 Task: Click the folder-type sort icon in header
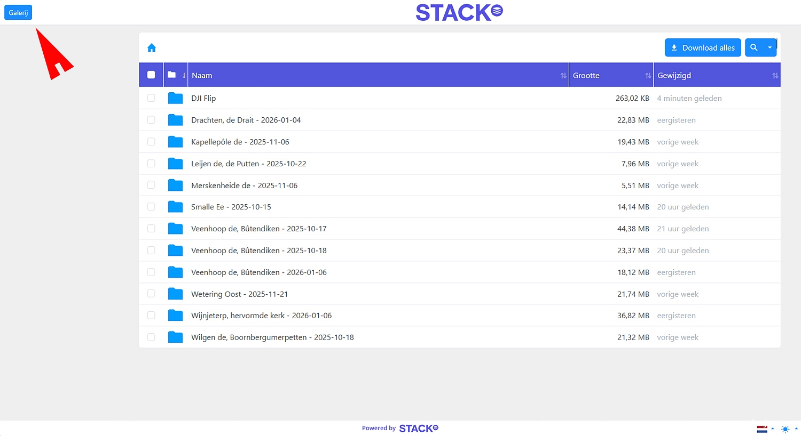(176, 75)
